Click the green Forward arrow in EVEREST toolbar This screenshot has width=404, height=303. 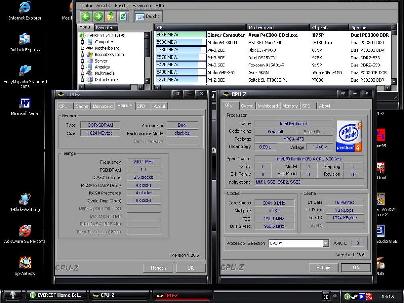(x=98, y=16)
